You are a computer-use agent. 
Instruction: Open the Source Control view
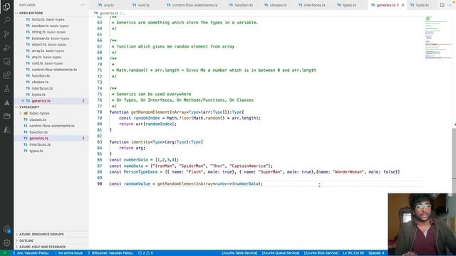(x=6, y=34)
